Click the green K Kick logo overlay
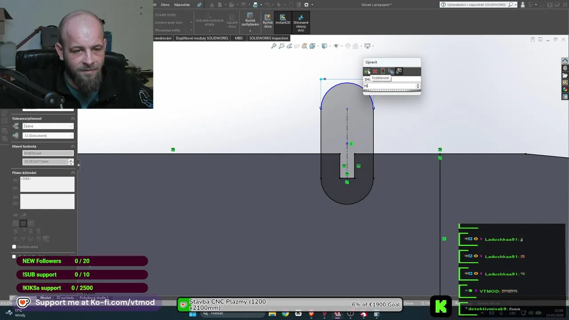Viewport: 569px width, 320px height. click(441, 305)
